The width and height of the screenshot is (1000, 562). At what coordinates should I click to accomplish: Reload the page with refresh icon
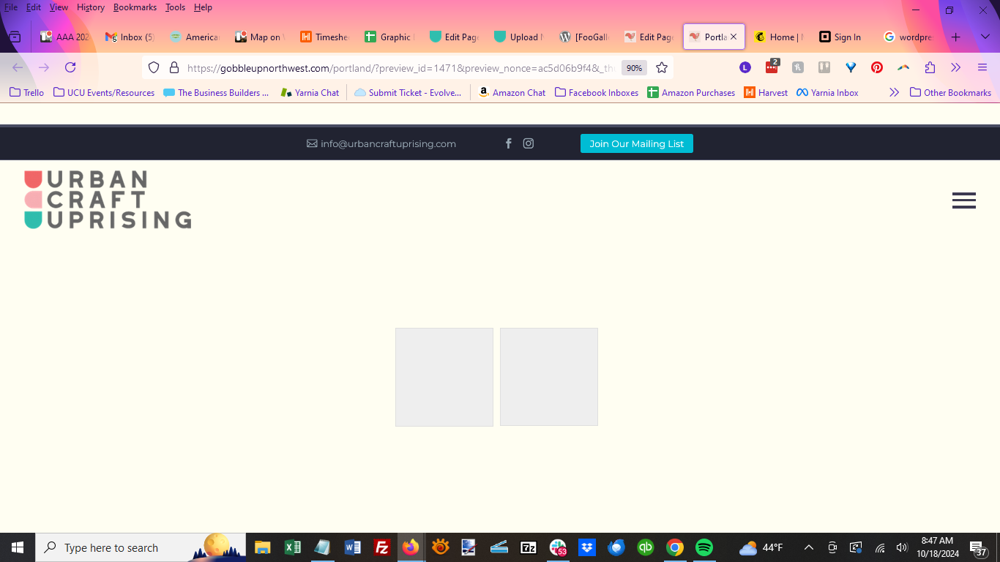(x=70, y=68)
